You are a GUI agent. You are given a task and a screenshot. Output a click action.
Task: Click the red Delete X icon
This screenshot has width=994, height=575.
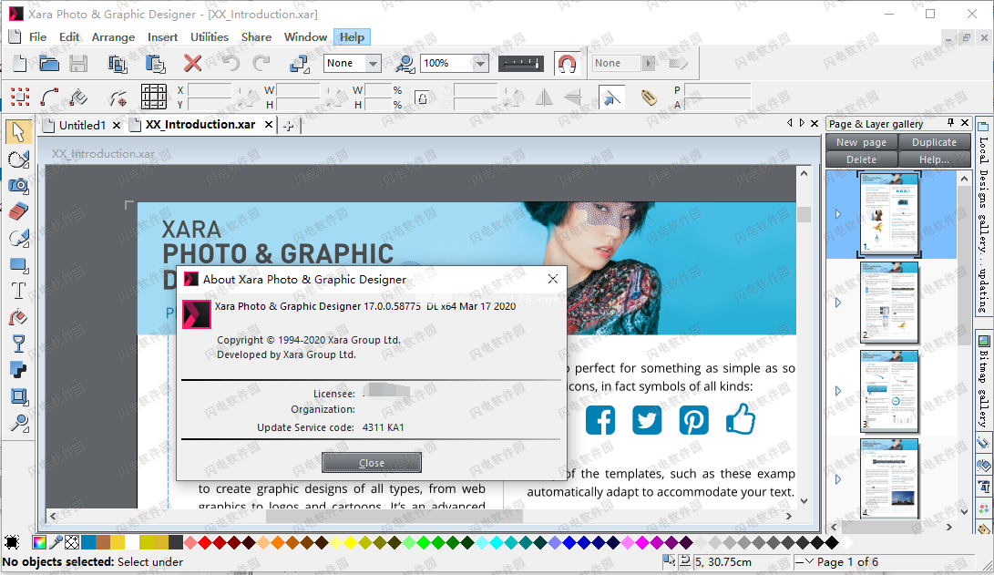pyautogui.click(x=192, y=64)
